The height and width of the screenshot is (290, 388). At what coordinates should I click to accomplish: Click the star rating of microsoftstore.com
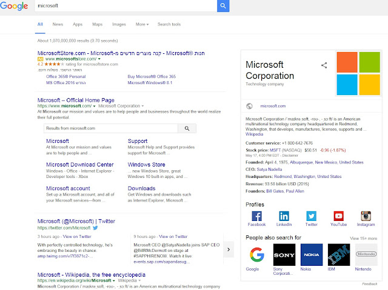pos(54,64)
